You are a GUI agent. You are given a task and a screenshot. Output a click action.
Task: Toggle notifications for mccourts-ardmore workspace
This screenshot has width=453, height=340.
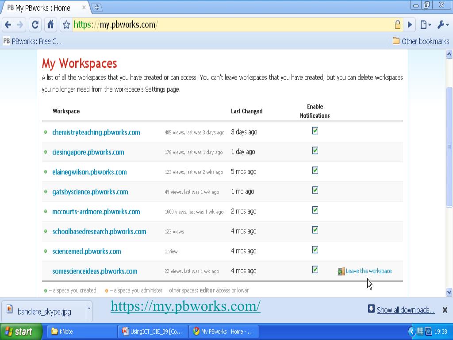pyautogui.click(x=315, y=210)
